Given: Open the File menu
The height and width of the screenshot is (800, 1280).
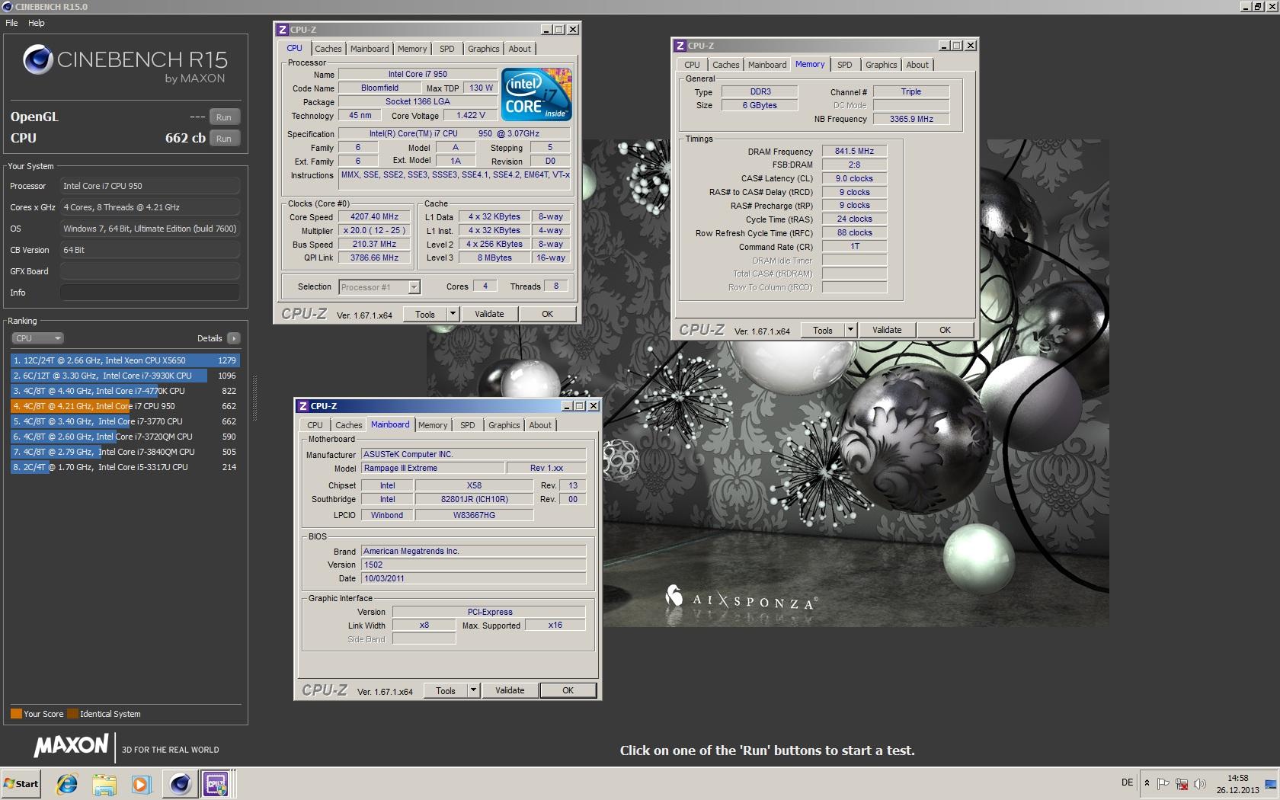Looking at the screenshot, I should [11, 23].
